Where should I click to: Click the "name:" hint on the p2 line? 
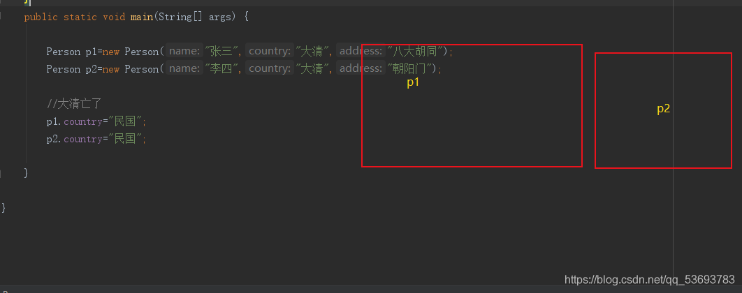pyautogui.click(x=184, y=68)
